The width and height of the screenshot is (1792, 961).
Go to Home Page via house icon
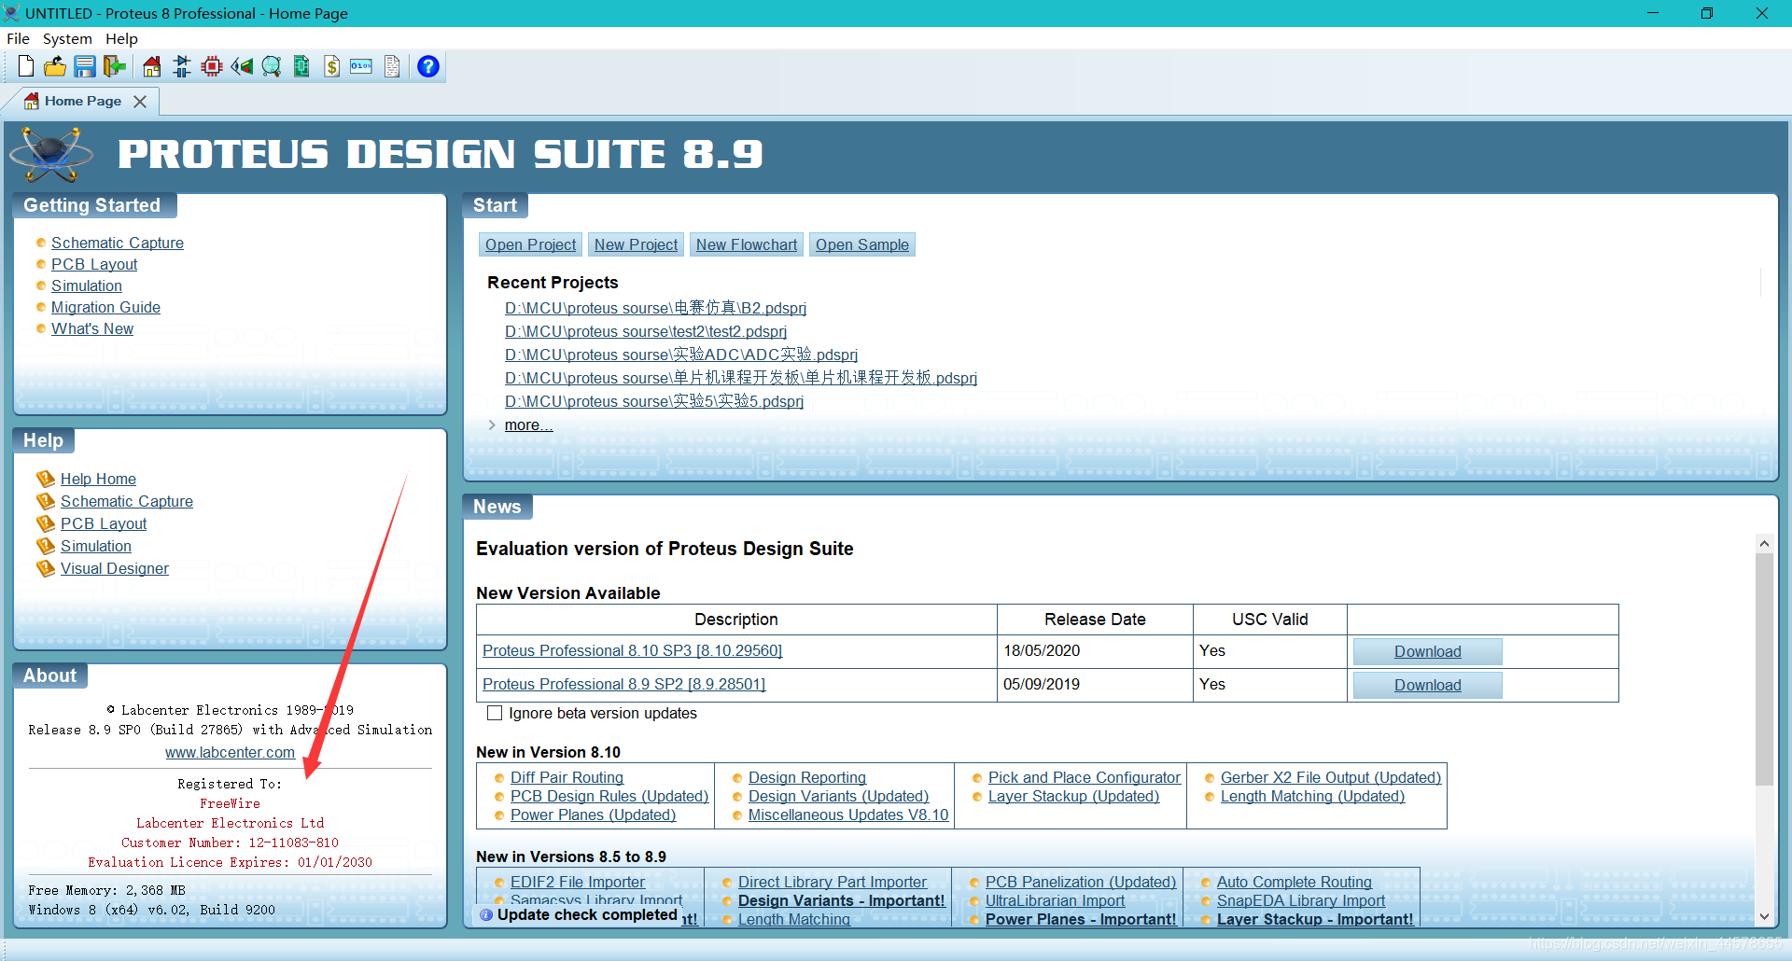coord(152,66)
